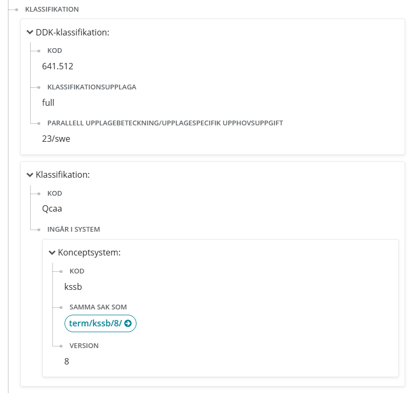Click the Konceptsystem title text

[x=89, y=253]
